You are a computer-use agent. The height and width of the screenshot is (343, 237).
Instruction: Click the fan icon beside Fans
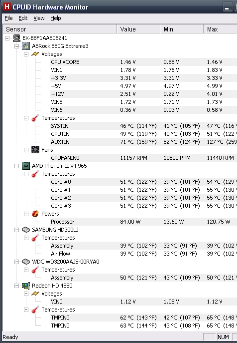pyautogui.click(x=35, y=150)
